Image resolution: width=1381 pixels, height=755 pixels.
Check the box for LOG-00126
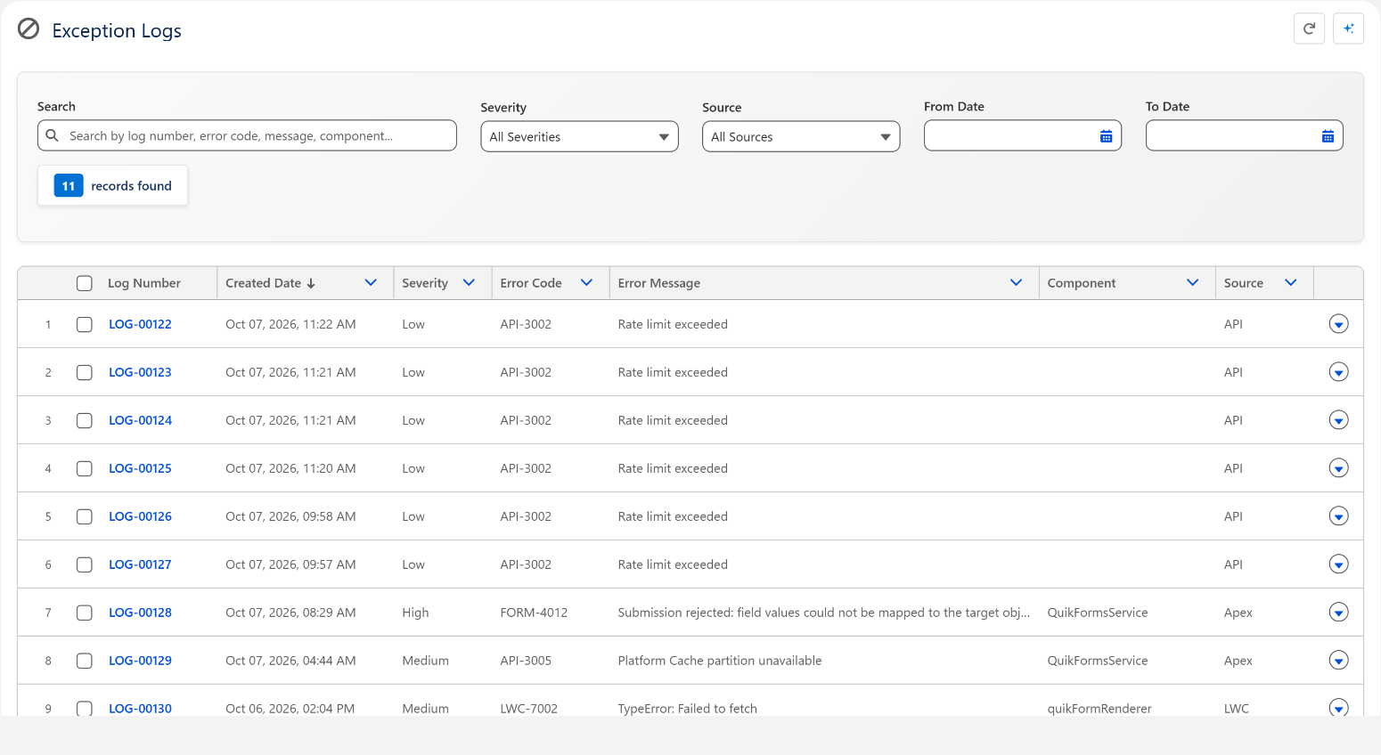pyautogui.click(x=85, y=516)
